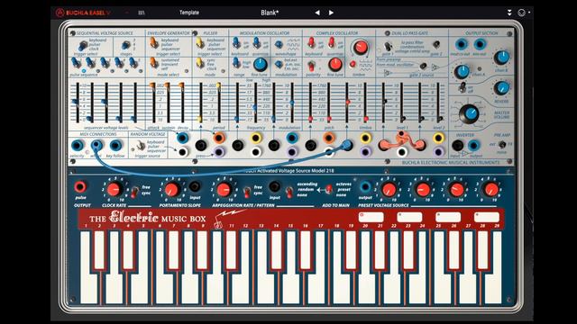Click the first preset voltage source knob
The height and width of the screenshot is (324, 577).
(x=389, y=190)
